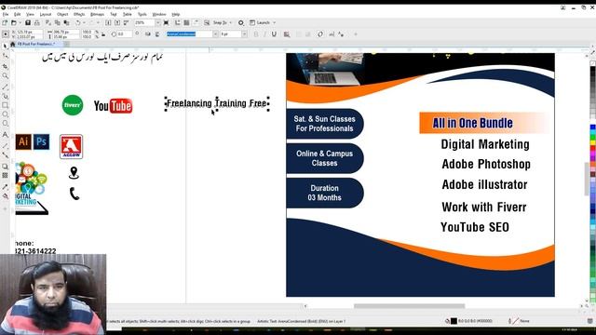Toggle the lock ratio button
This screenshot has height=335, width=596.
pyautogui.click(x=103, y=34)
